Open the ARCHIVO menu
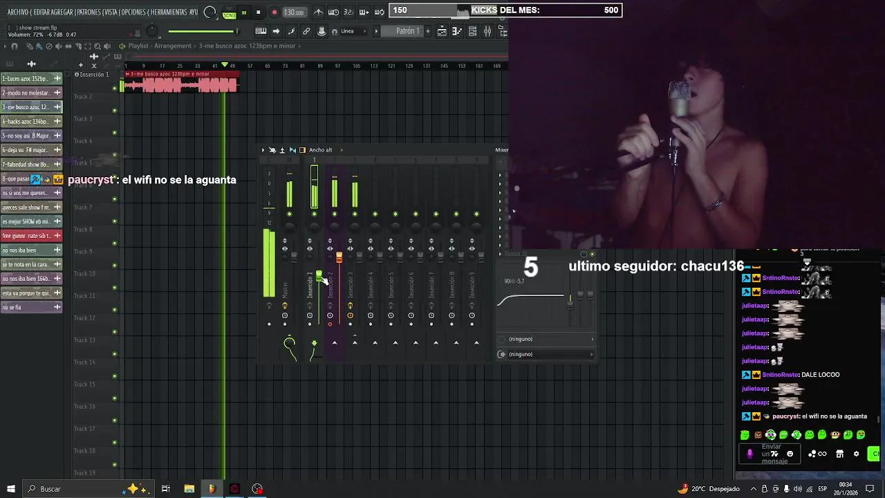 18,12
